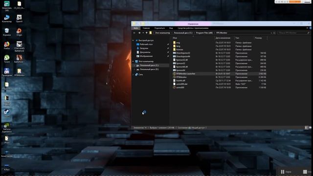Select the fpsmon64.dll file row
This screenshot has width=313, height=176.
coord(220,67)
